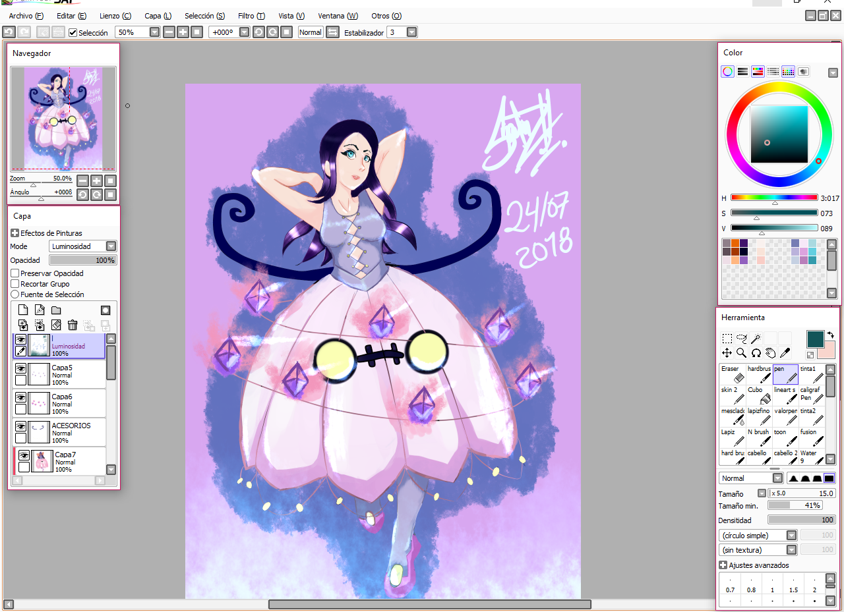Hide the Luminosidad layer via eye icon
This screenshot has width=844, height=612.
21,339
